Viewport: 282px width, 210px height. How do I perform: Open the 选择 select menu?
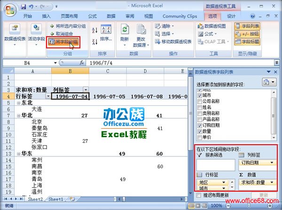coord(164,34)
